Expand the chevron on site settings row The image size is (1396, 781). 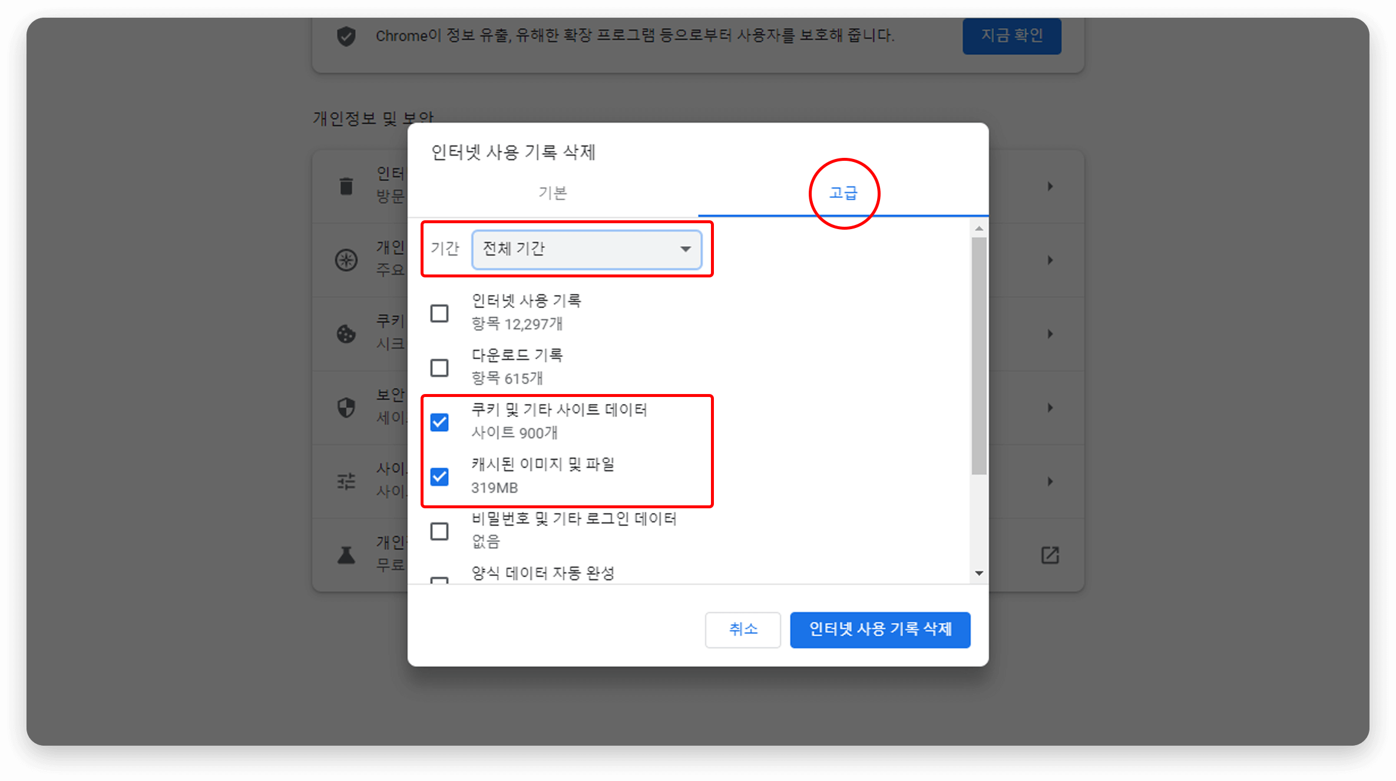click(1050, 481)
